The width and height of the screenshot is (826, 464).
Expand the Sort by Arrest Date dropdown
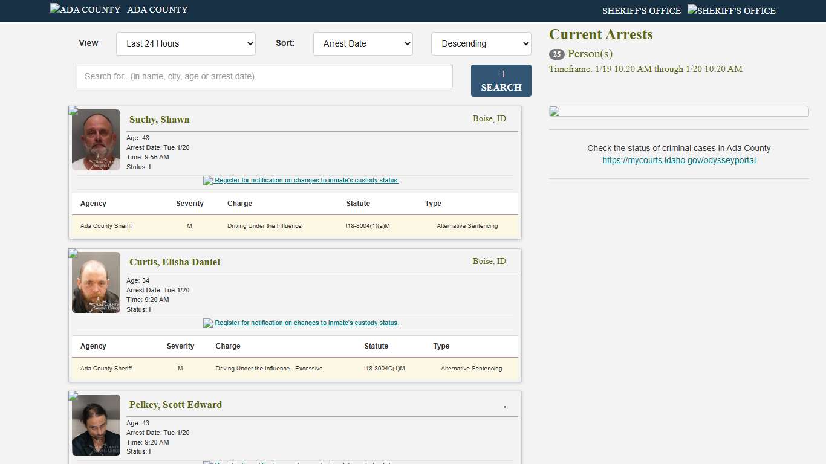(363, 43)
